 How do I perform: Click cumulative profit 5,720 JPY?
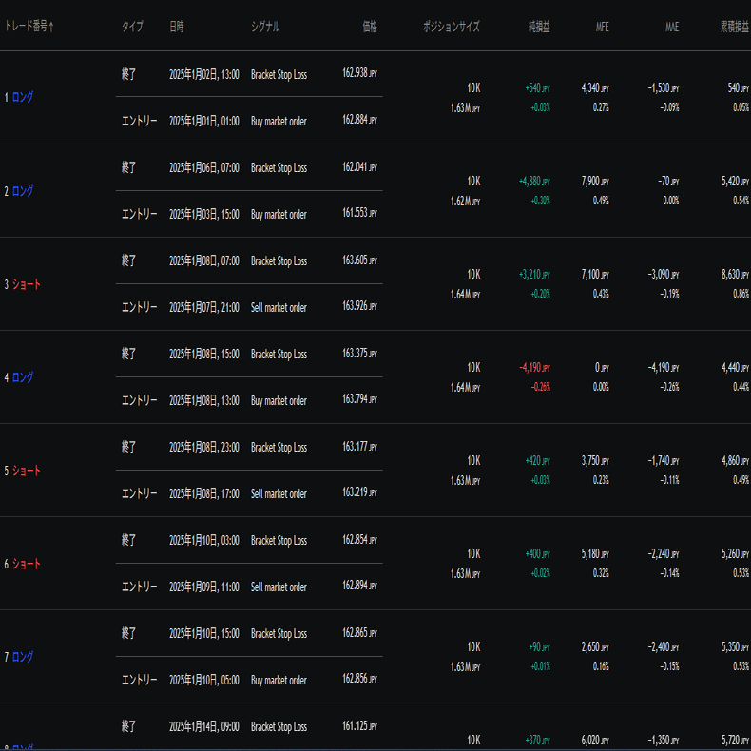click(x=735, y=740)
